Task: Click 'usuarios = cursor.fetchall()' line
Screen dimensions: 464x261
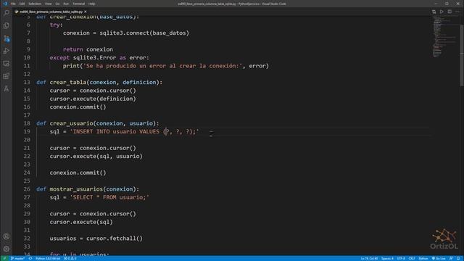Action: coord(96,239)
